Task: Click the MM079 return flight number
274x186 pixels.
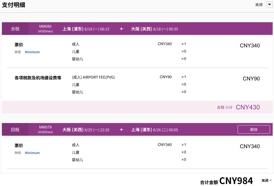Action: tap(45, 127)
